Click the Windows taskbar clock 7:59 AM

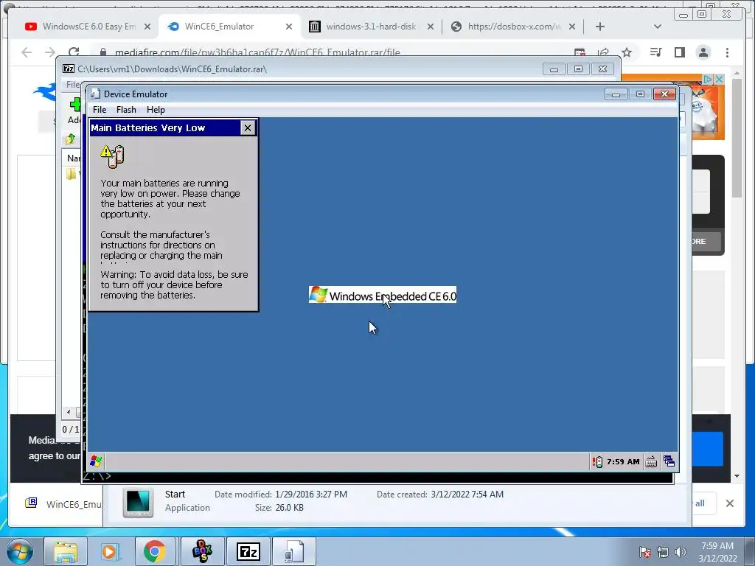pyautogui.click(x=717, y=552)
